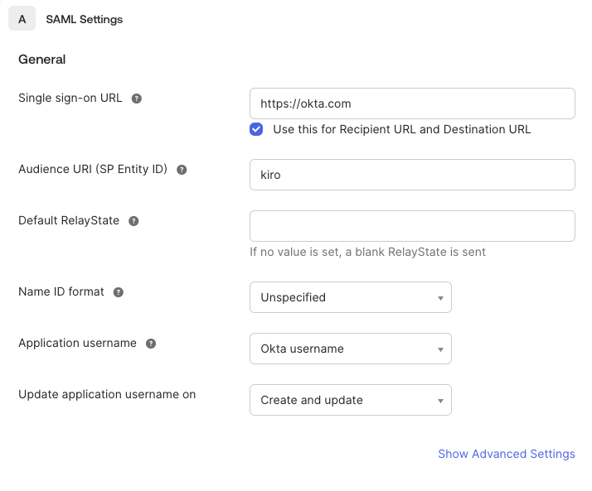Click help icon next to Single sign-on URL

(137, 99)
